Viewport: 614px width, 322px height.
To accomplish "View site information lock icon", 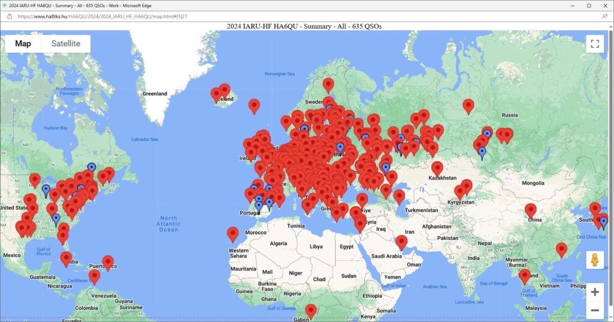I will coord(9,17).
